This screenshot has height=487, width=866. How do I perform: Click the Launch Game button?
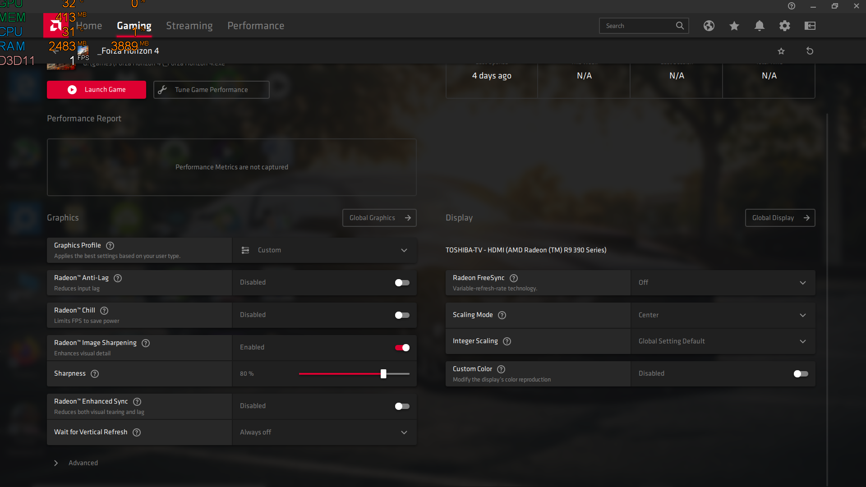(x=97, y=90)
